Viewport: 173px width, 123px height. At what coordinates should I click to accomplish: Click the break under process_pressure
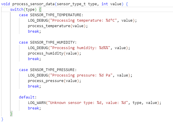[x=34, y=86]
